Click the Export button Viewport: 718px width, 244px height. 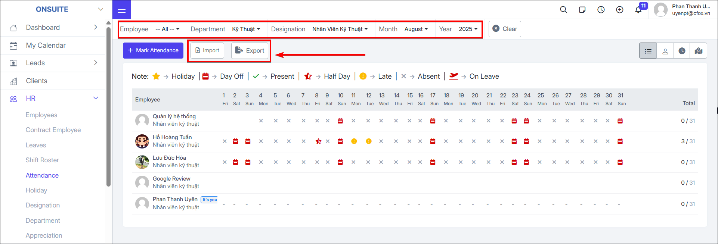pos(250,50)
